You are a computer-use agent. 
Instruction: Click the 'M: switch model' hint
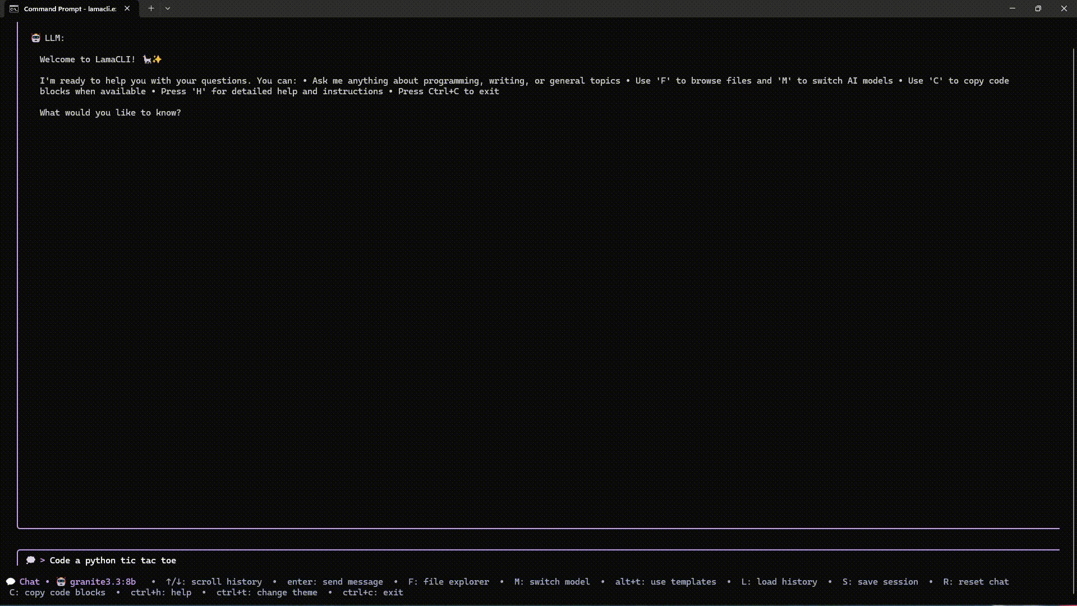tap(552, 582)
